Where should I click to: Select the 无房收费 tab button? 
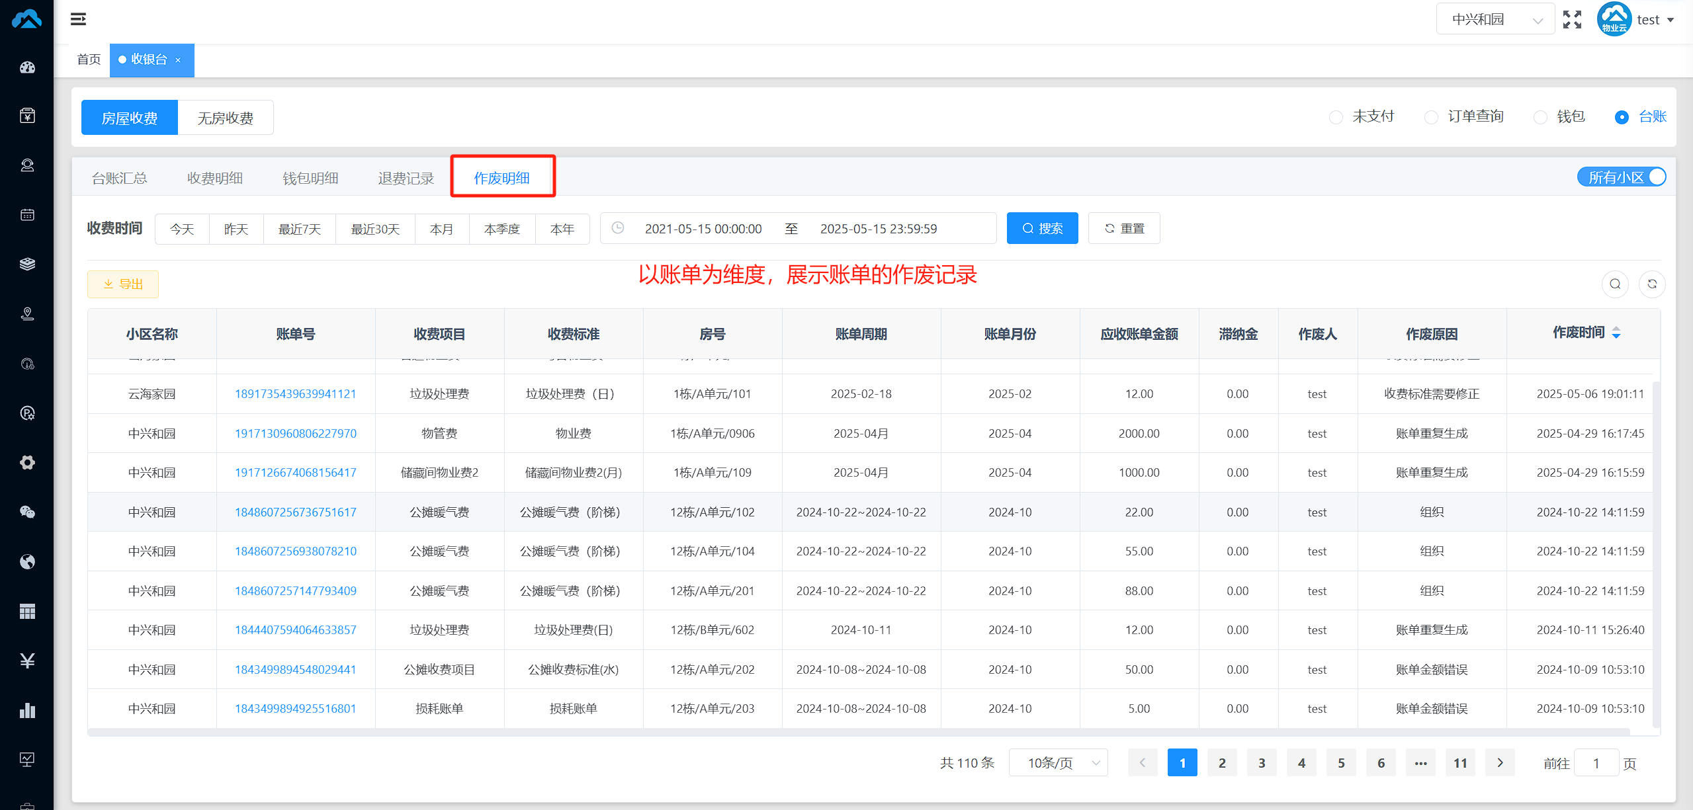point(226,118)
